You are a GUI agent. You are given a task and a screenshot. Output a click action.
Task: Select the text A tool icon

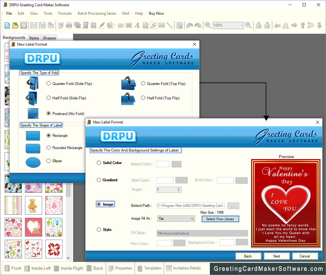point(137,25)
